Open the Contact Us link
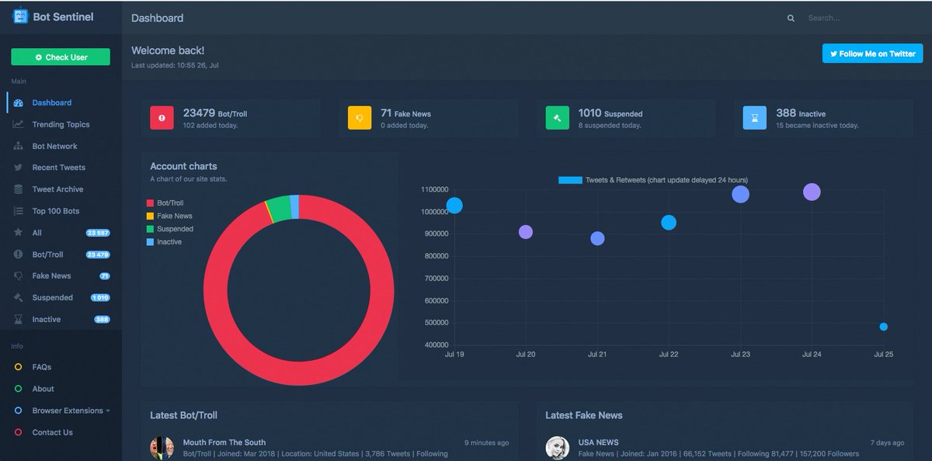This screenshot has width=932, height=461. click(52, 432)
